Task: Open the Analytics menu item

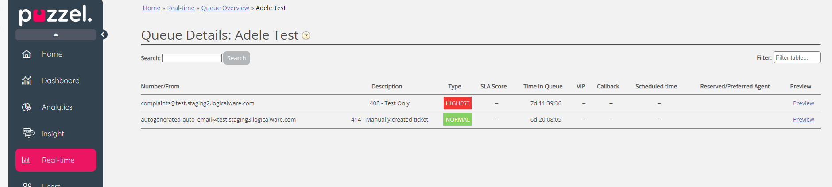Action: pos(57,107)
